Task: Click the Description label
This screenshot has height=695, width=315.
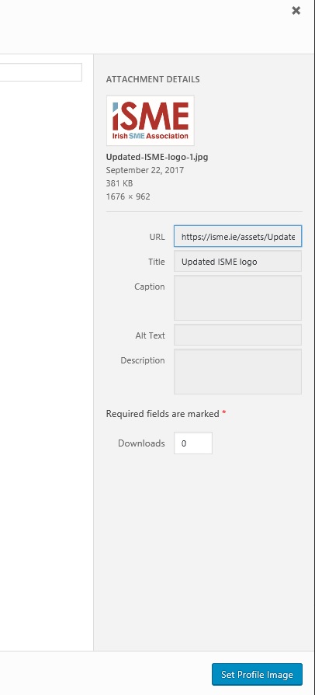Action: pos(143,360)
